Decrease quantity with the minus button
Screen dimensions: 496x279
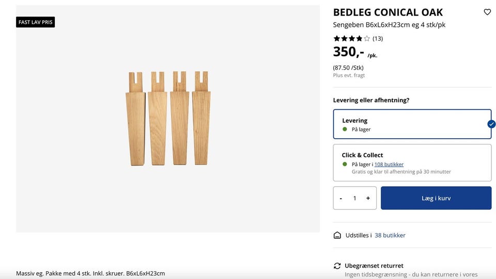(341, 198)
